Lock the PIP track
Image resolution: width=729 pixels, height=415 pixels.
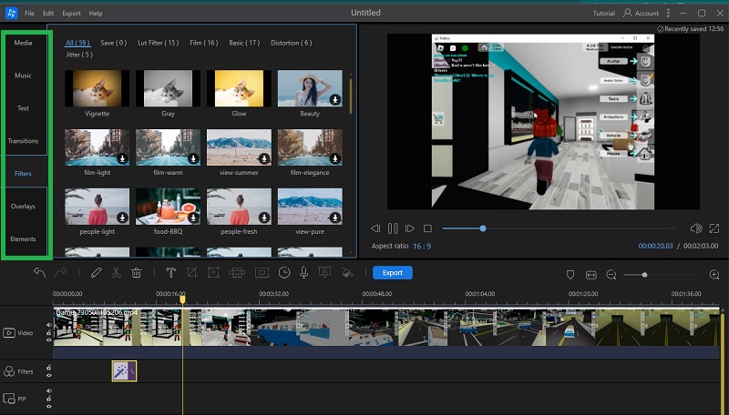49,399
